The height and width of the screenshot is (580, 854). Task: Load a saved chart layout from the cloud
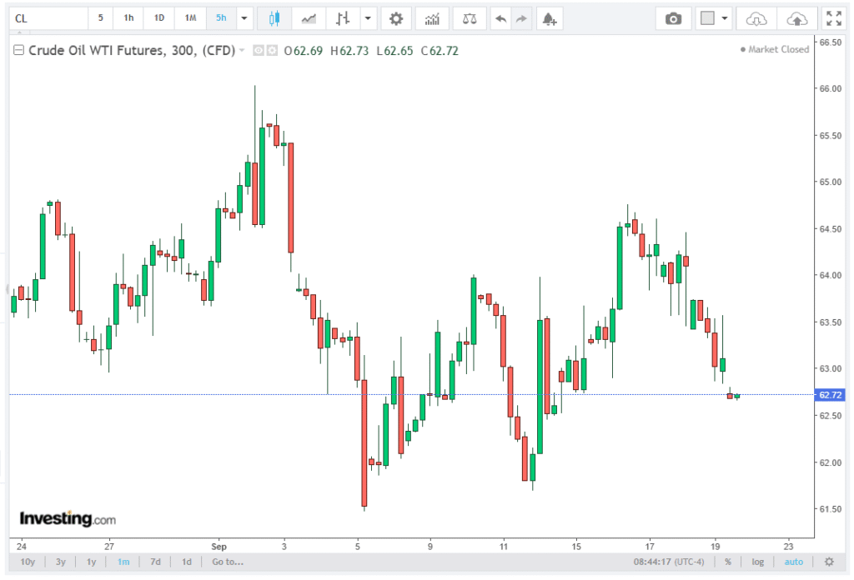click(x=756, y=18)
